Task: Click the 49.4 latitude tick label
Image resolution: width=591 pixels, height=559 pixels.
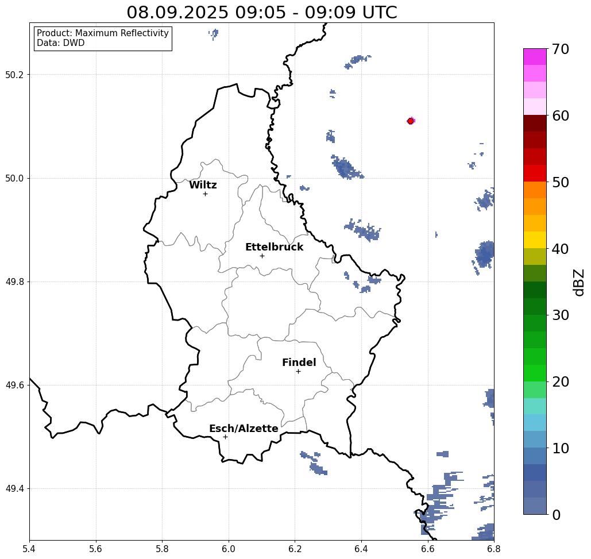Action: click(x=14, y=489)
